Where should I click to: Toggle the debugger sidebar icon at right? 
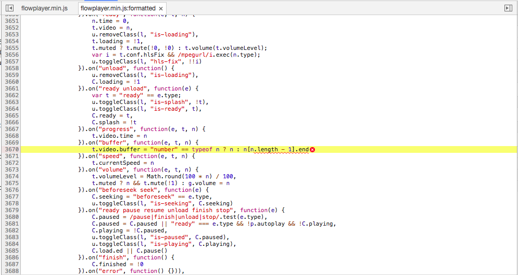point(508,8)
